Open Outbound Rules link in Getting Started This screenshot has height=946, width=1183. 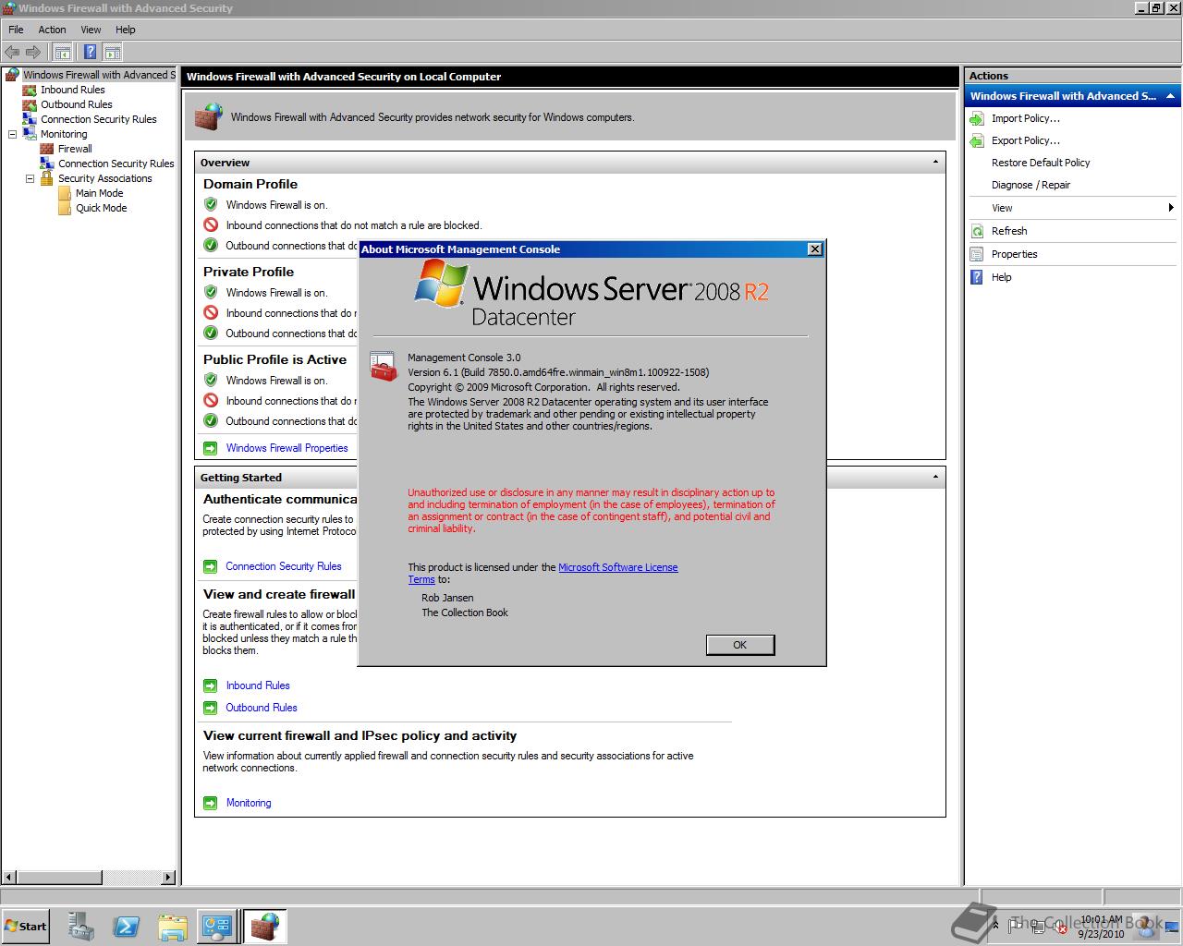[x=262, y=708]
